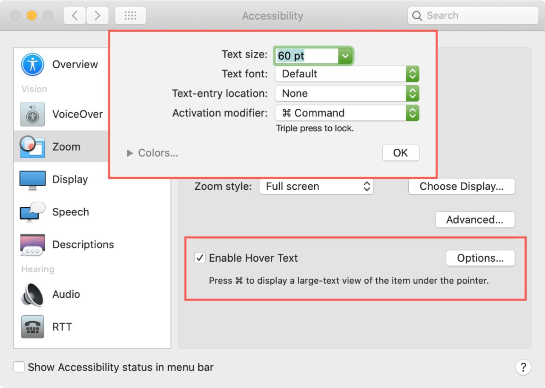545x388 pixels.
Task: Open Audio settings under Hearing
Action: tap(32, 294)
